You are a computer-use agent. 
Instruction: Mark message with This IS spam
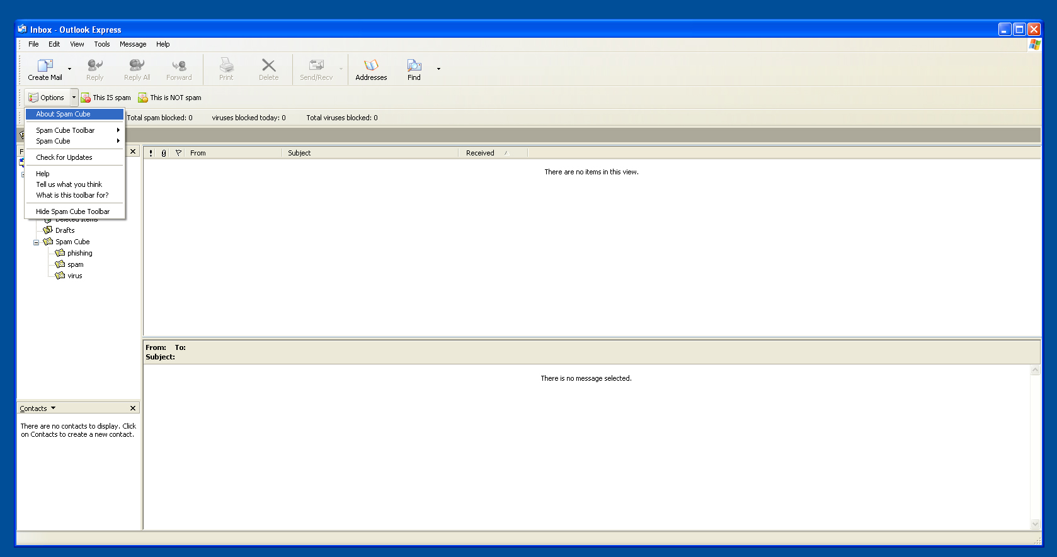[106, 98]
